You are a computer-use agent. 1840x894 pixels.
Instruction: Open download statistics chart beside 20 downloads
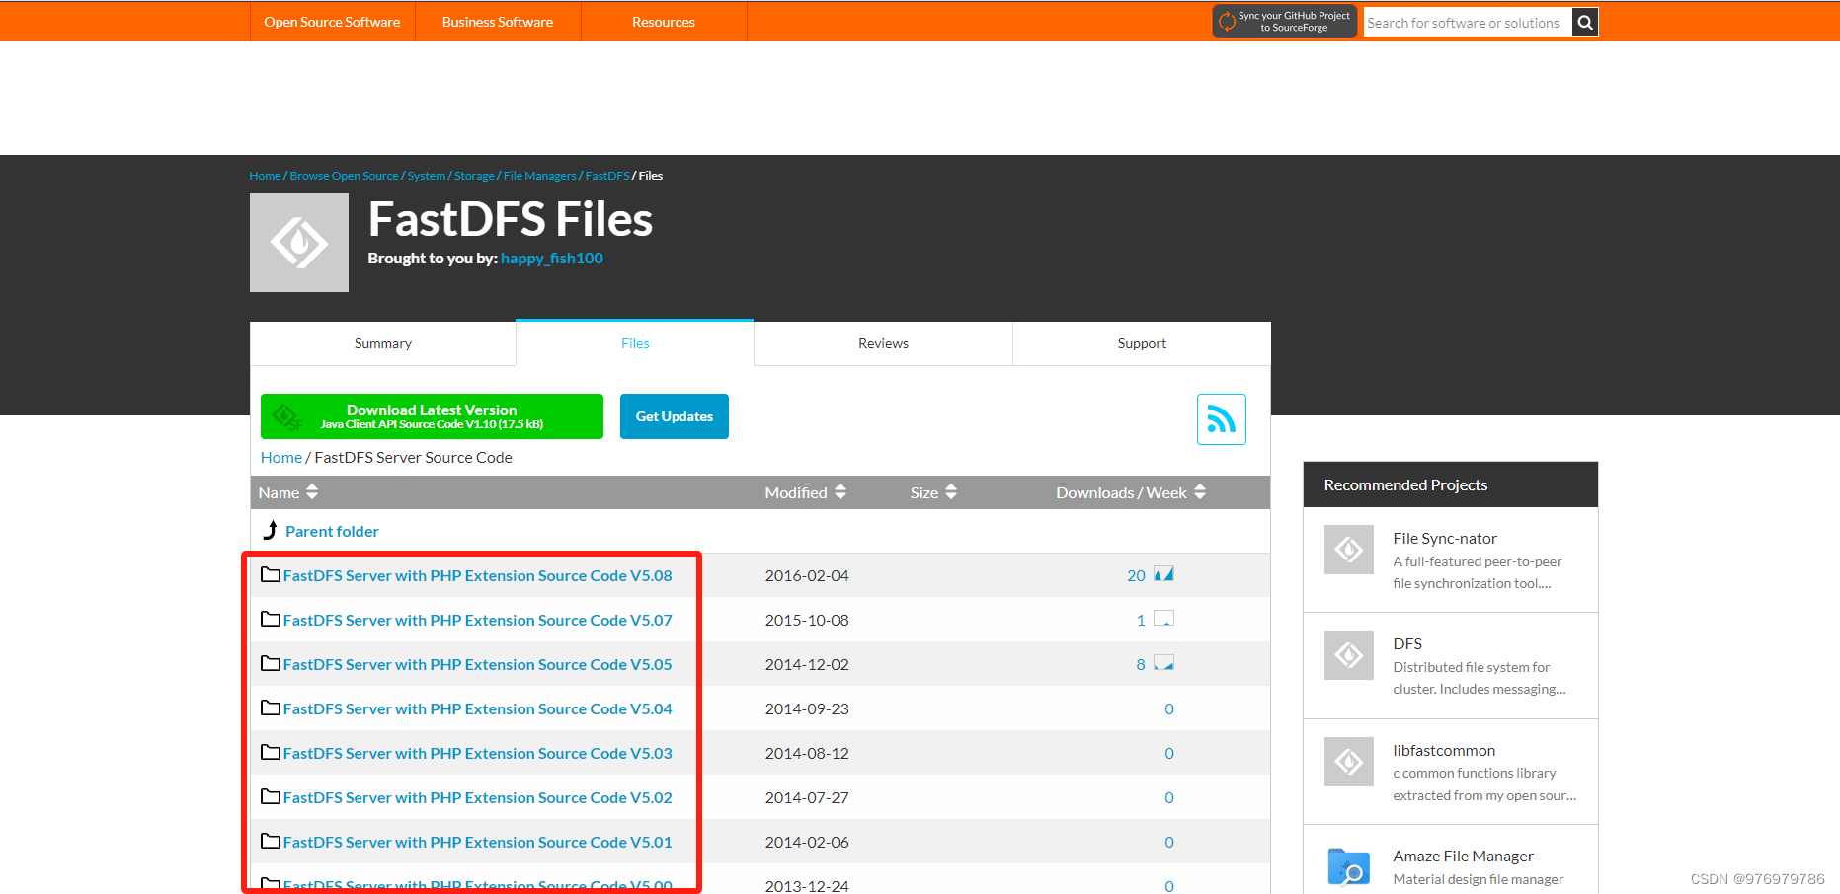pos(1164,573)
